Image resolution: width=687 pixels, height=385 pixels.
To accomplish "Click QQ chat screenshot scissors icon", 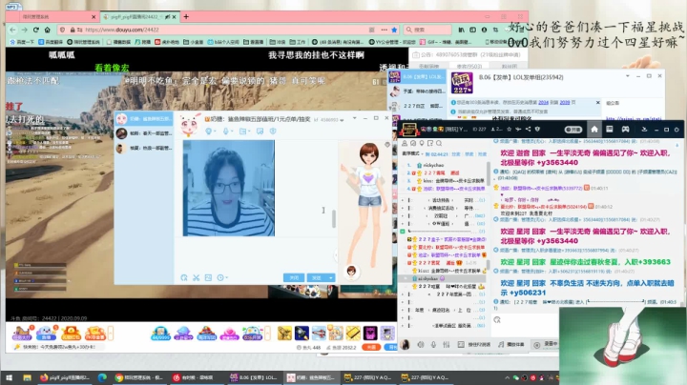I will tap(197, 278).
